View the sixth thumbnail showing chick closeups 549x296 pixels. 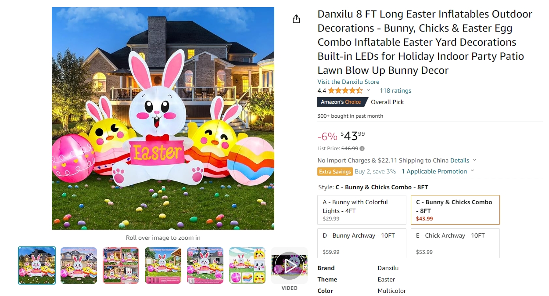[247, 265]
